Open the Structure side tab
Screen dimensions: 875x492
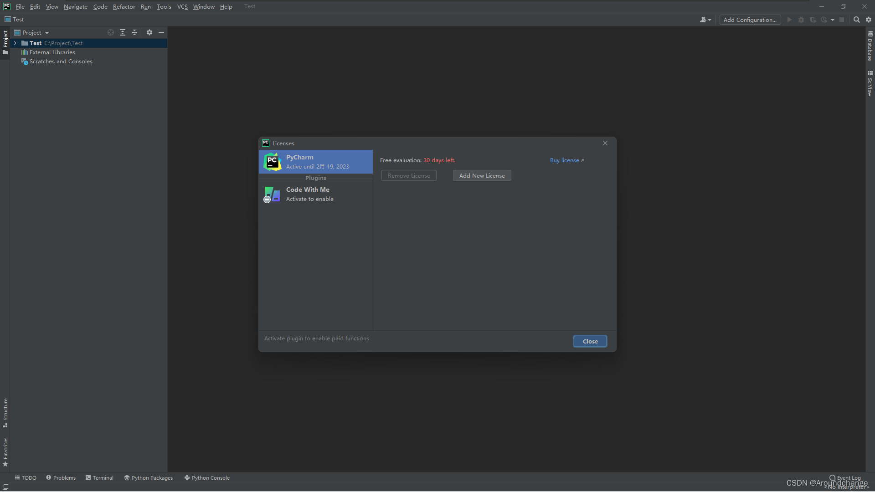tap(5, 412)
